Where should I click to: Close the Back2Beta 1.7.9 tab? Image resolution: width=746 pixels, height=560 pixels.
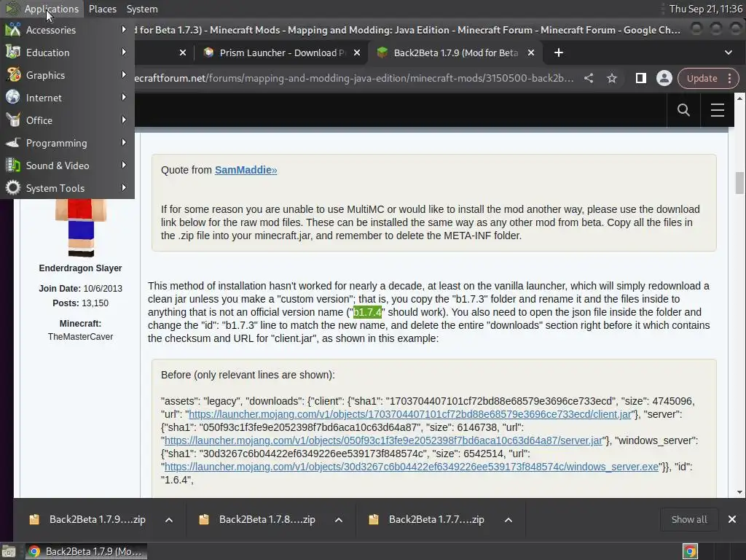tap(531, 52)
